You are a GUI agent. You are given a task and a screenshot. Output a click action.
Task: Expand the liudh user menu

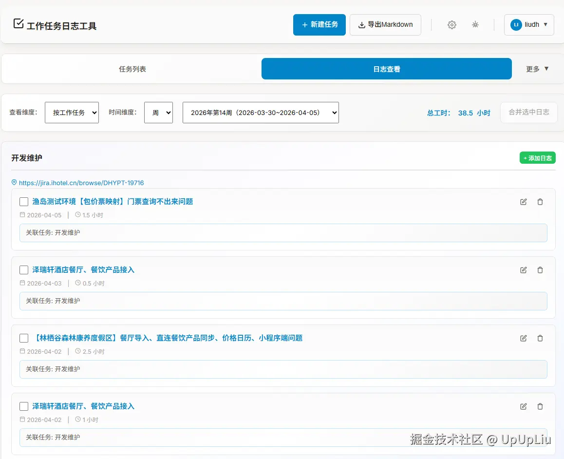[x=529, y=25]
